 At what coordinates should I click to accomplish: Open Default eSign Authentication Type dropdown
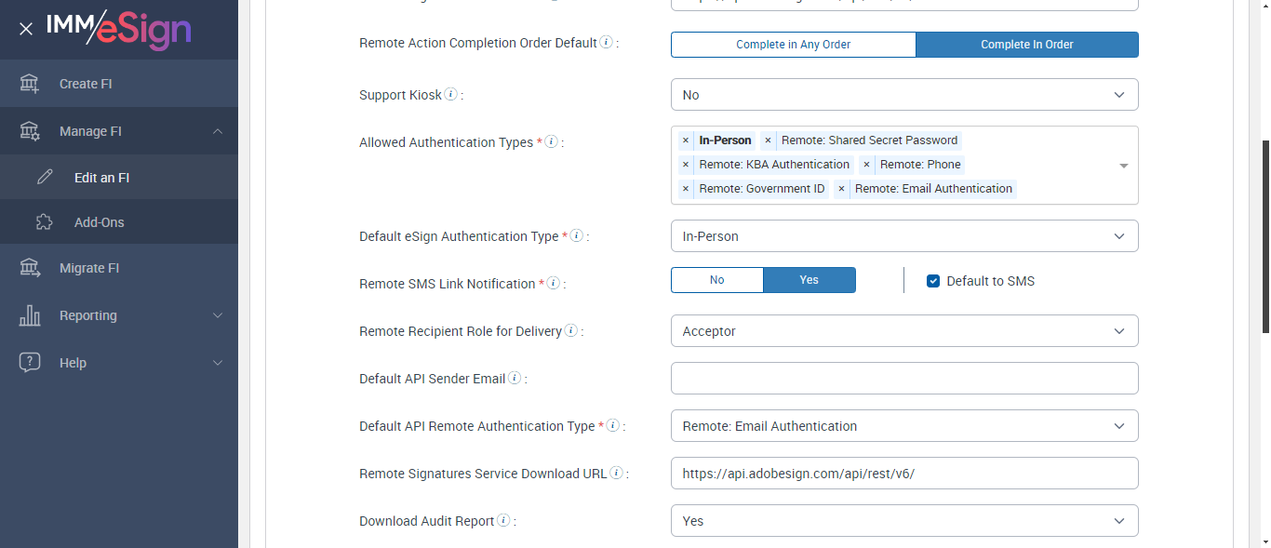[x=903, y=236]
